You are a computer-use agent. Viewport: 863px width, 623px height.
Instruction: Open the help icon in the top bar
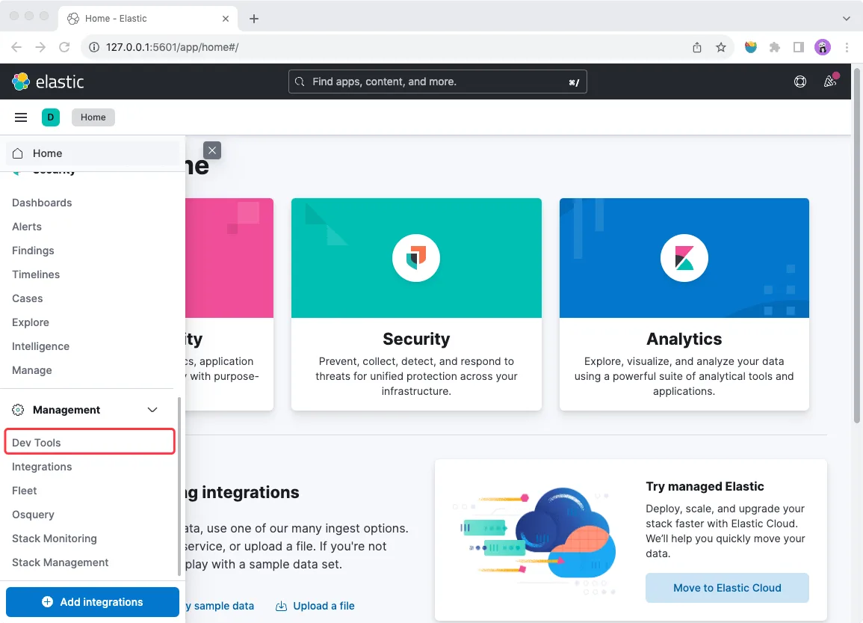800,82
